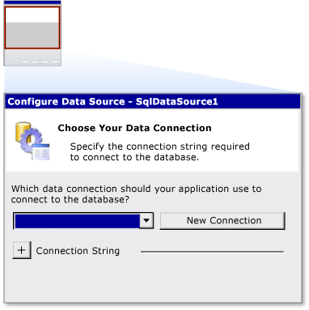This screenshot has height=310, width=309.
Task: Click the third footer button in the thumbnail
Action: [x=45, y=62]
